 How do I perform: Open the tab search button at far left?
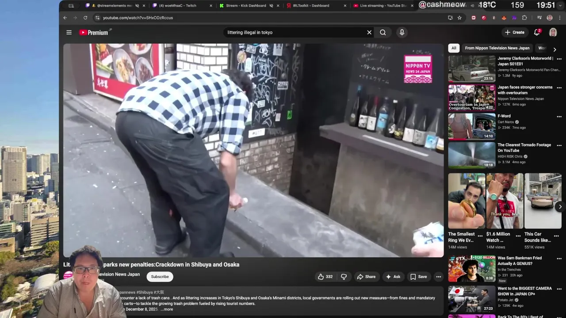(71, 6)
